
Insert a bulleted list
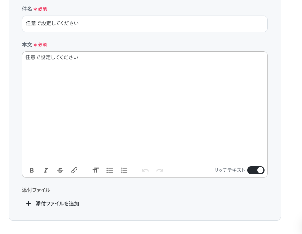(x=110, y=170)
